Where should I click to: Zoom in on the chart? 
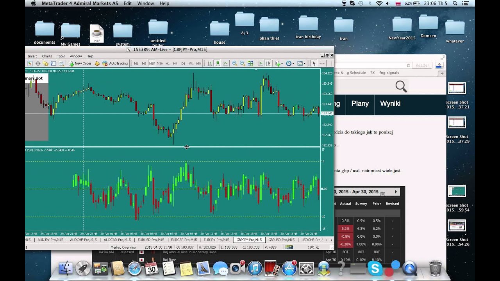click(234, 63)
